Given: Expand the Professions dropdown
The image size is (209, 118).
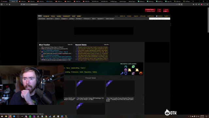Looking at the screenshot, I should (x=87, y=19).
